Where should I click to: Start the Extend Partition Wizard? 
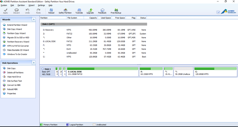[x=17, y=25]
